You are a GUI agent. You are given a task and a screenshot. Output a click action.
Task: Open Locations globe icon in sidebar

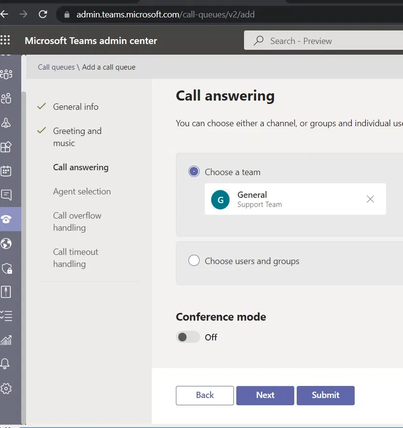pos(6,243)
